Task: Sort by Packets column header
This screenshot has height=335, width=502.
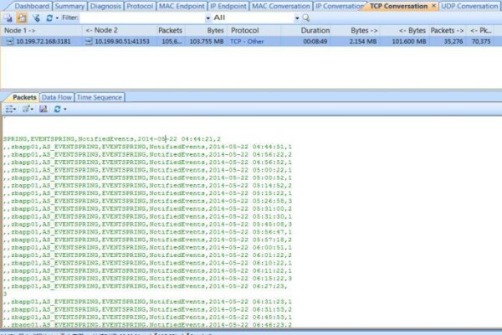Action: click(171, 30)
